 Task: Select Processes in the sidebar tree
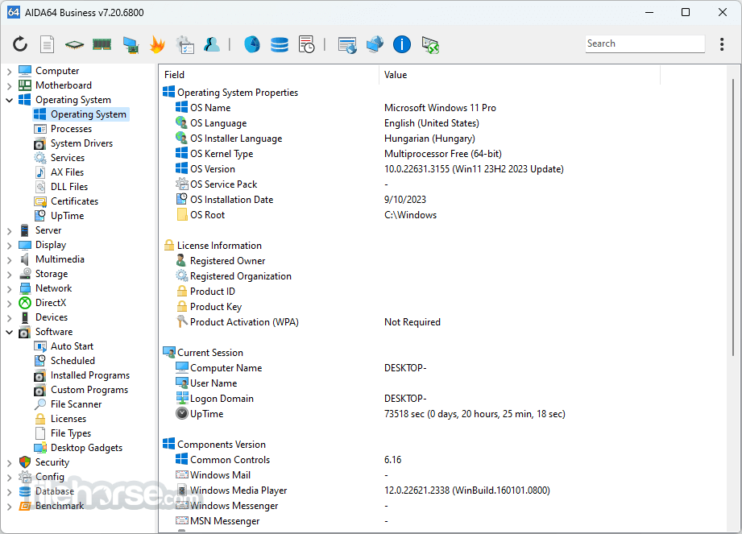coord(71,129)
